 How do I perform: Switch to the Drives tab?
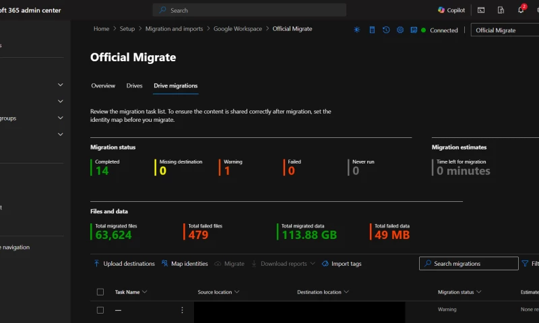click(x=134, y=86)
